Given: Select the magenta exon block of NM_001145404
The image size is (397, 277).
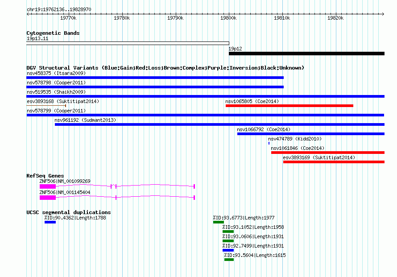Looking at the screenshot, I should click(x=48, y=198).
